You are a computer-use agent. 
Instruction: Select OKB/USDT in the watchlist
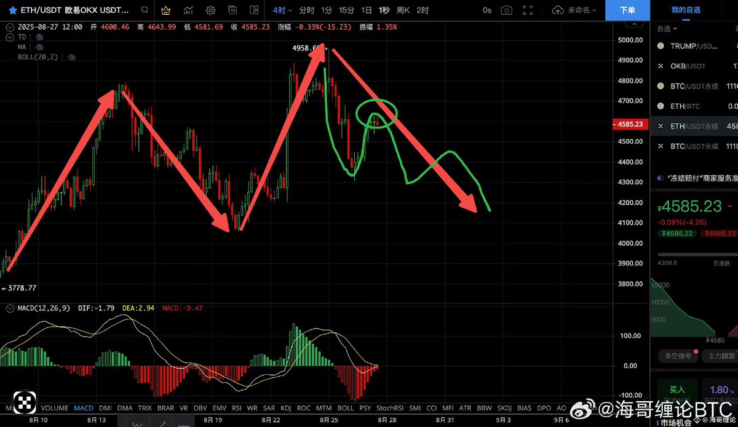[695, 66]
